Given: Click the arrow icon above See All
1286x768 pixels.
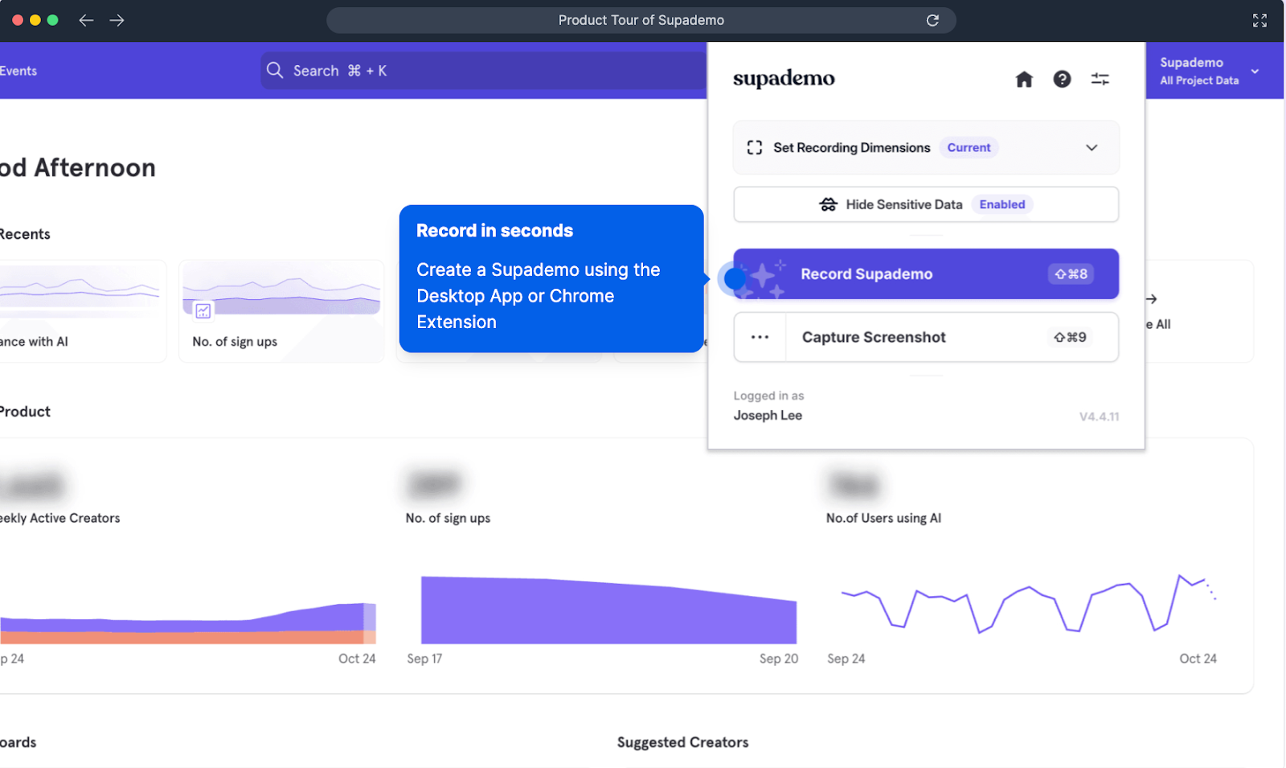Looking at the screenshot, I should point(1151,299).
